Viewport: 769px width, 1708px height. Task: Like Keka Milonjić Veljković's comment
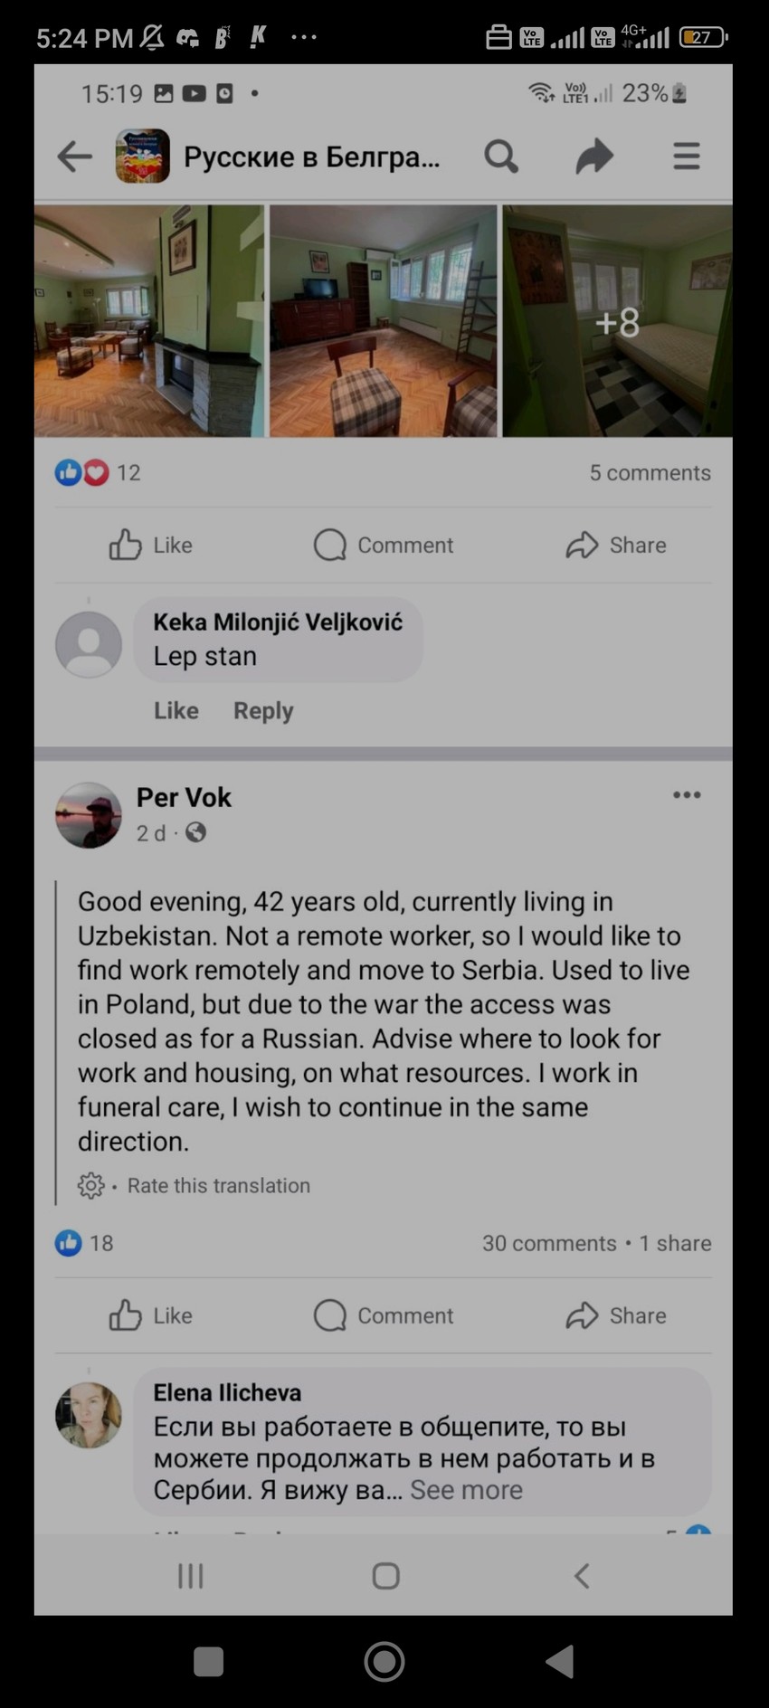(176, 711)
